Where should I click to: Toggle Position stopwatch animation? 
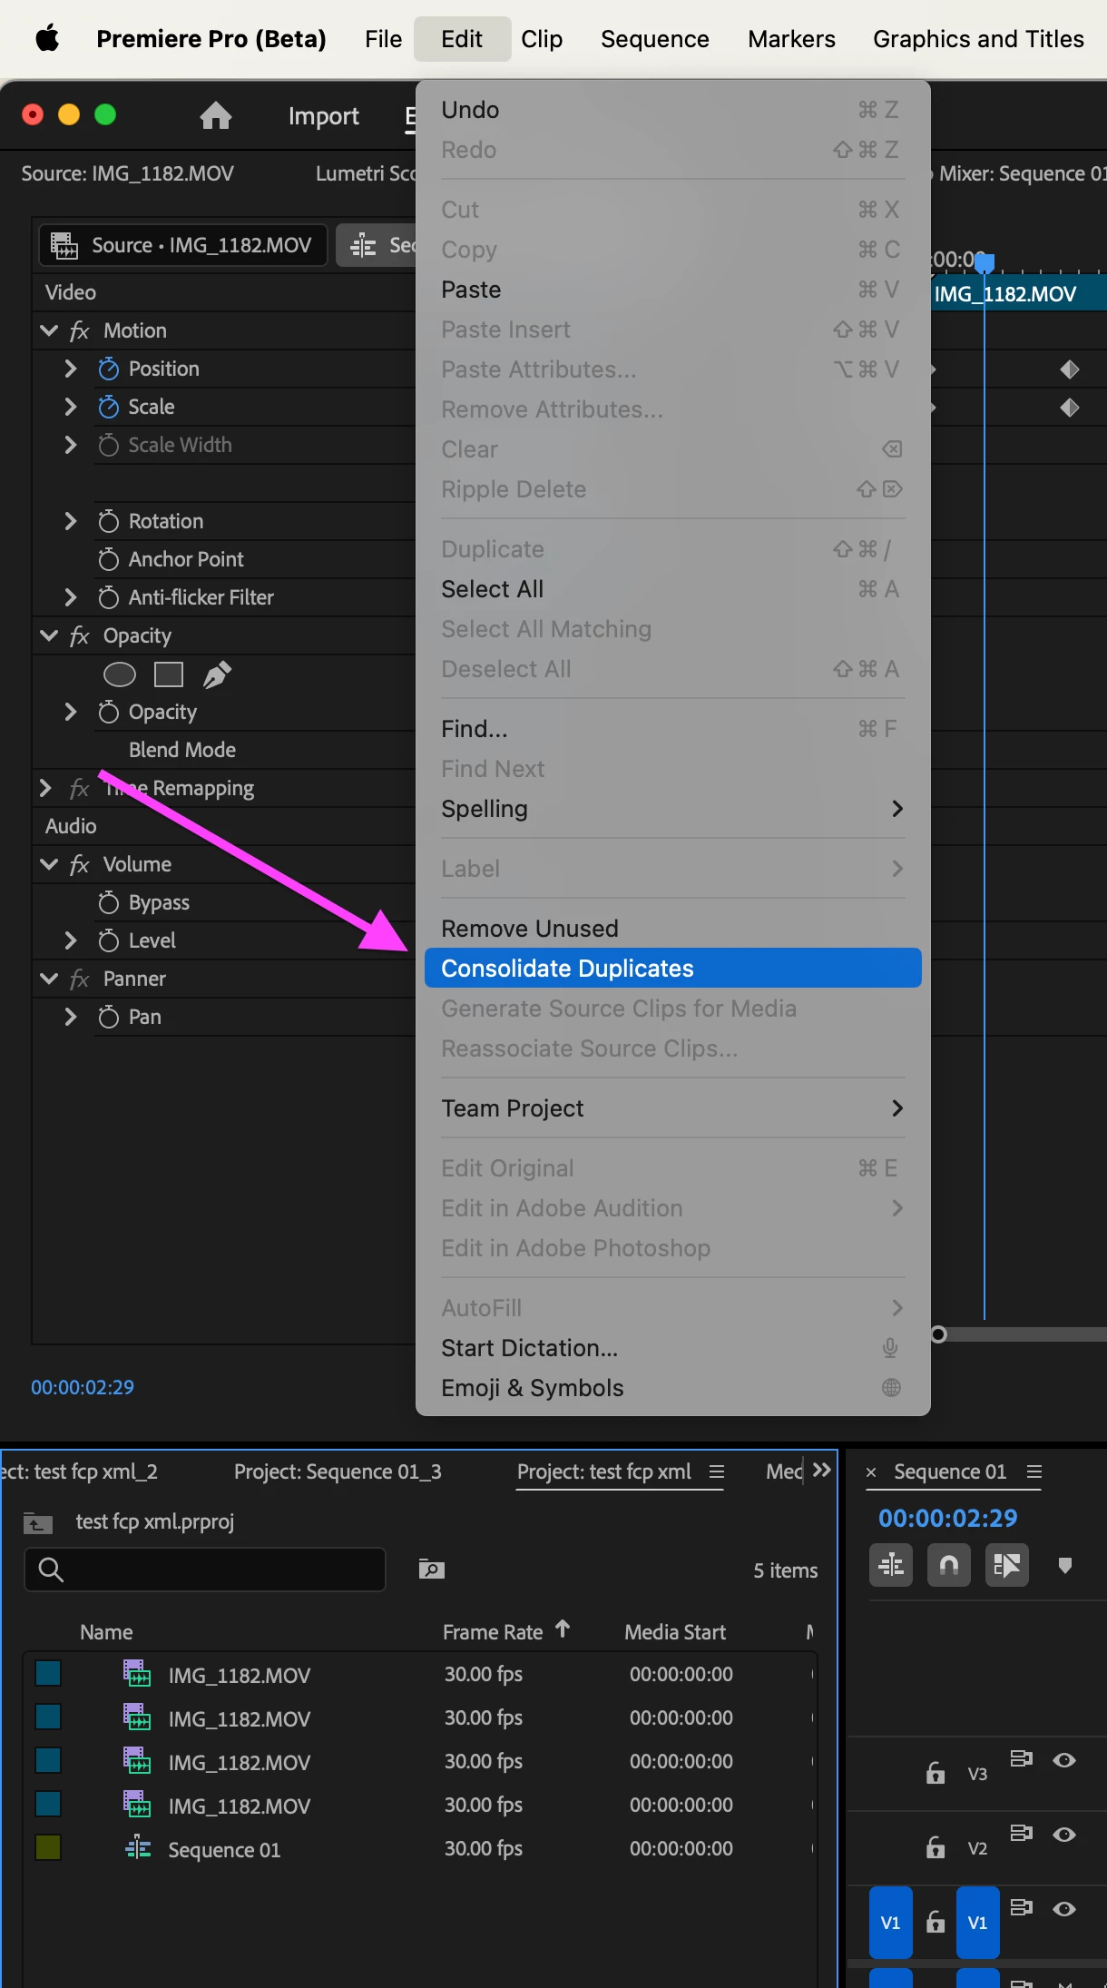tap(109, 369)
